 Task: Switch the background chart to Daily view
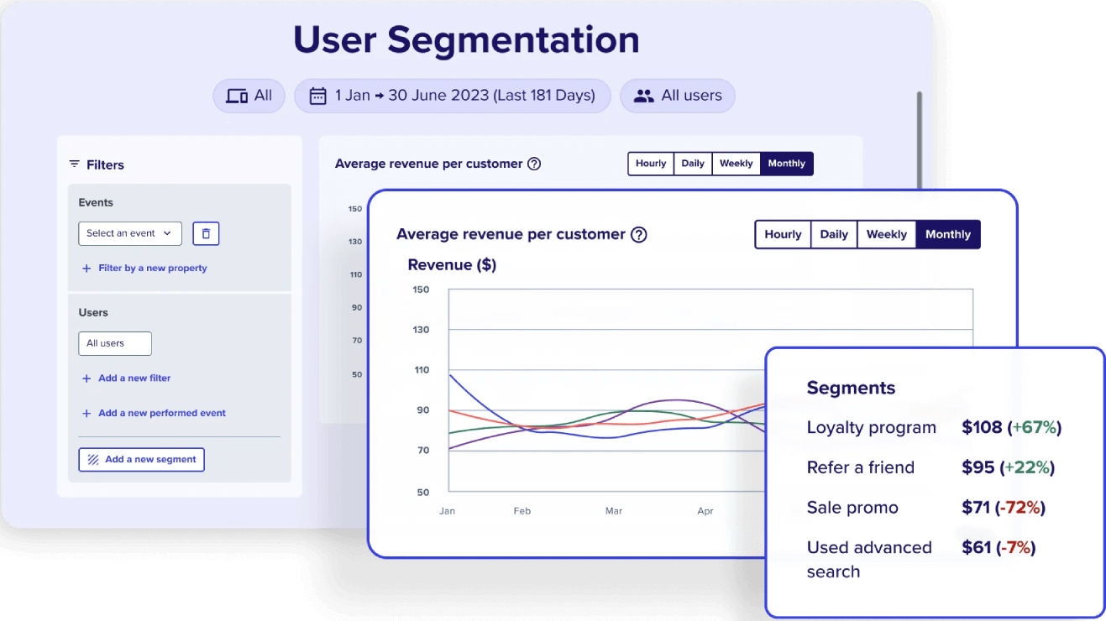(x=692, y=163)
